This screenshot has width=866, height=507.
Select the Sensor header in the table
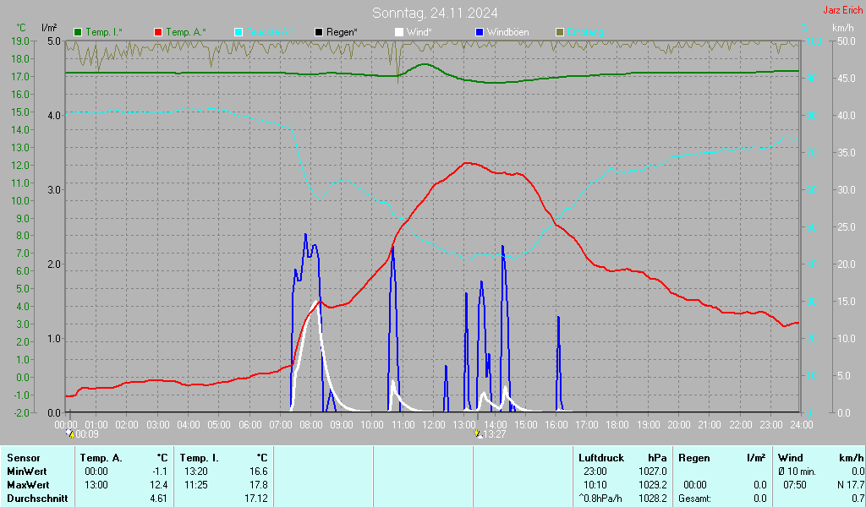(23, 457)
